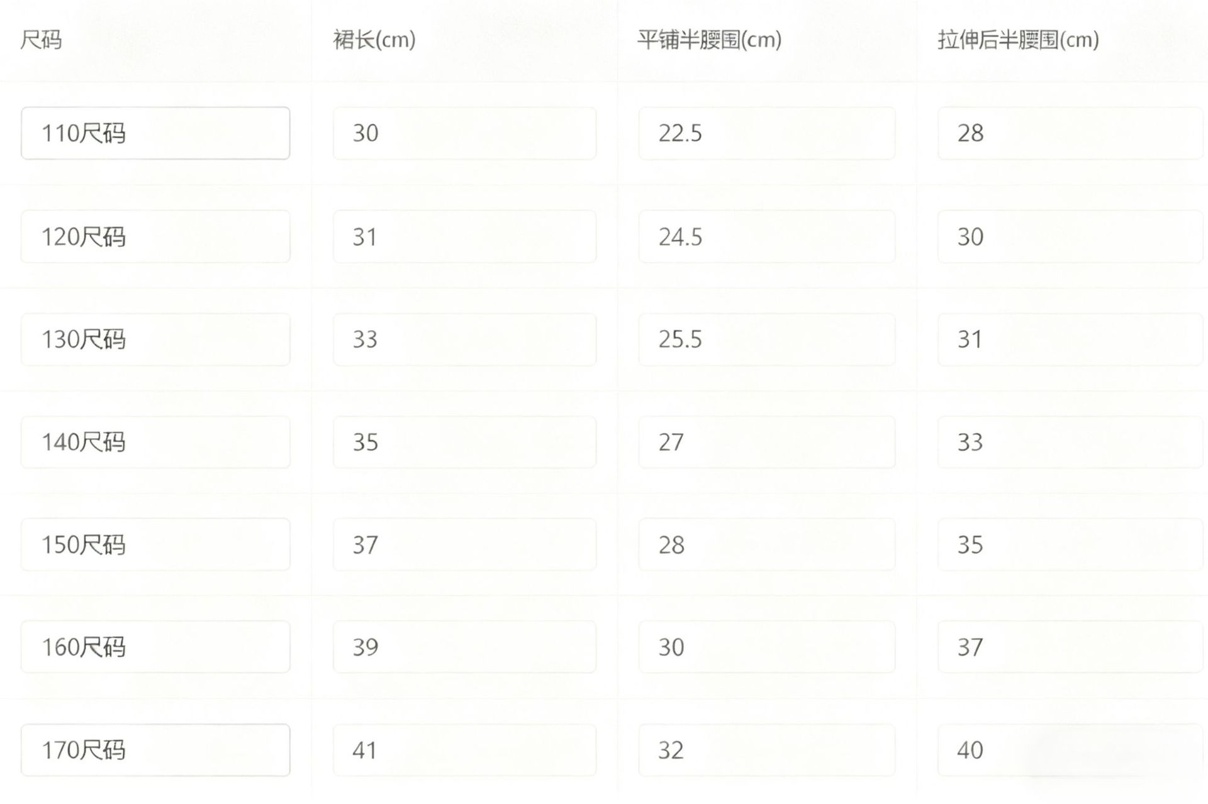1208x804 pixels.
Task: Select the 120尺码 size field
Action: point(155,237)
